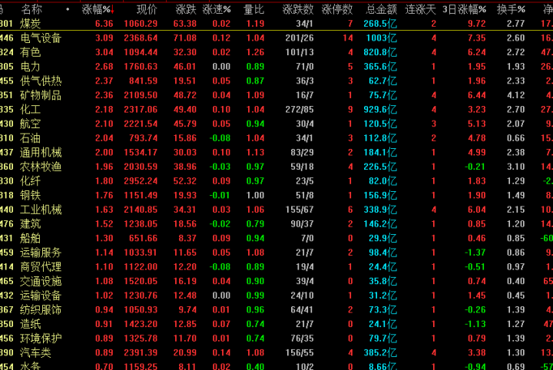Sort sectors by 总金额 column header
Image resolution: width=553 pixels, height=370 pixels.
(x=382, y=10)
